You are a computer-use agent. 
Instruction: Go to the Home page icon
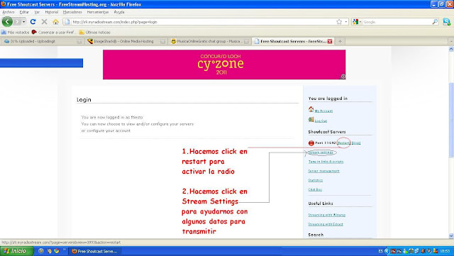[x=55, y=22]
